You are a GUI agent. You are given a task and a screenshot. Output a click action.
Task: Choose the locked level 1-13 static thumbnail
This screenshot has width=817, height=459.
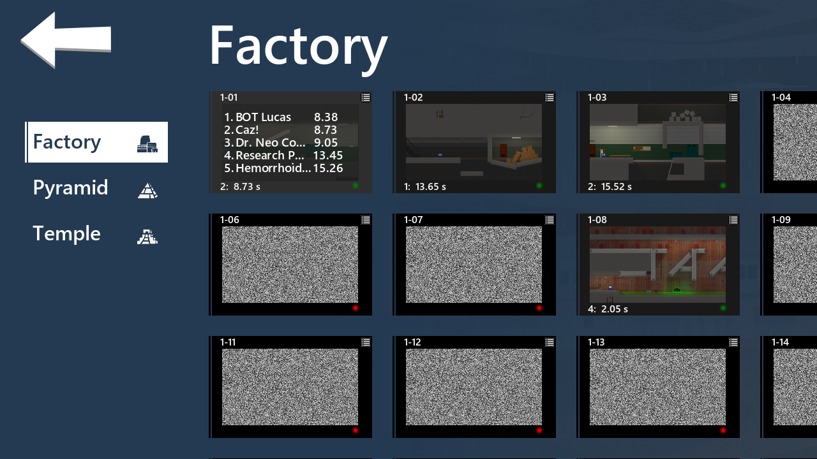[x=657, y=387]
